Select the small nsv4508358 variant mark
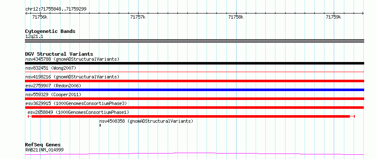Viewport: 376px width, 159px height. click(100, 125)
